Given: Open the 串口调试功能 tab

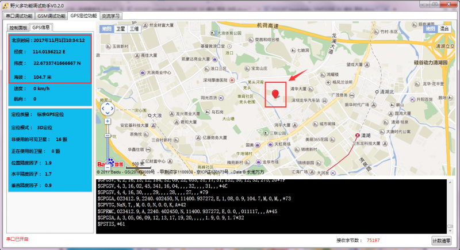Looking at the screenshot, I should (x=19, y=16).
